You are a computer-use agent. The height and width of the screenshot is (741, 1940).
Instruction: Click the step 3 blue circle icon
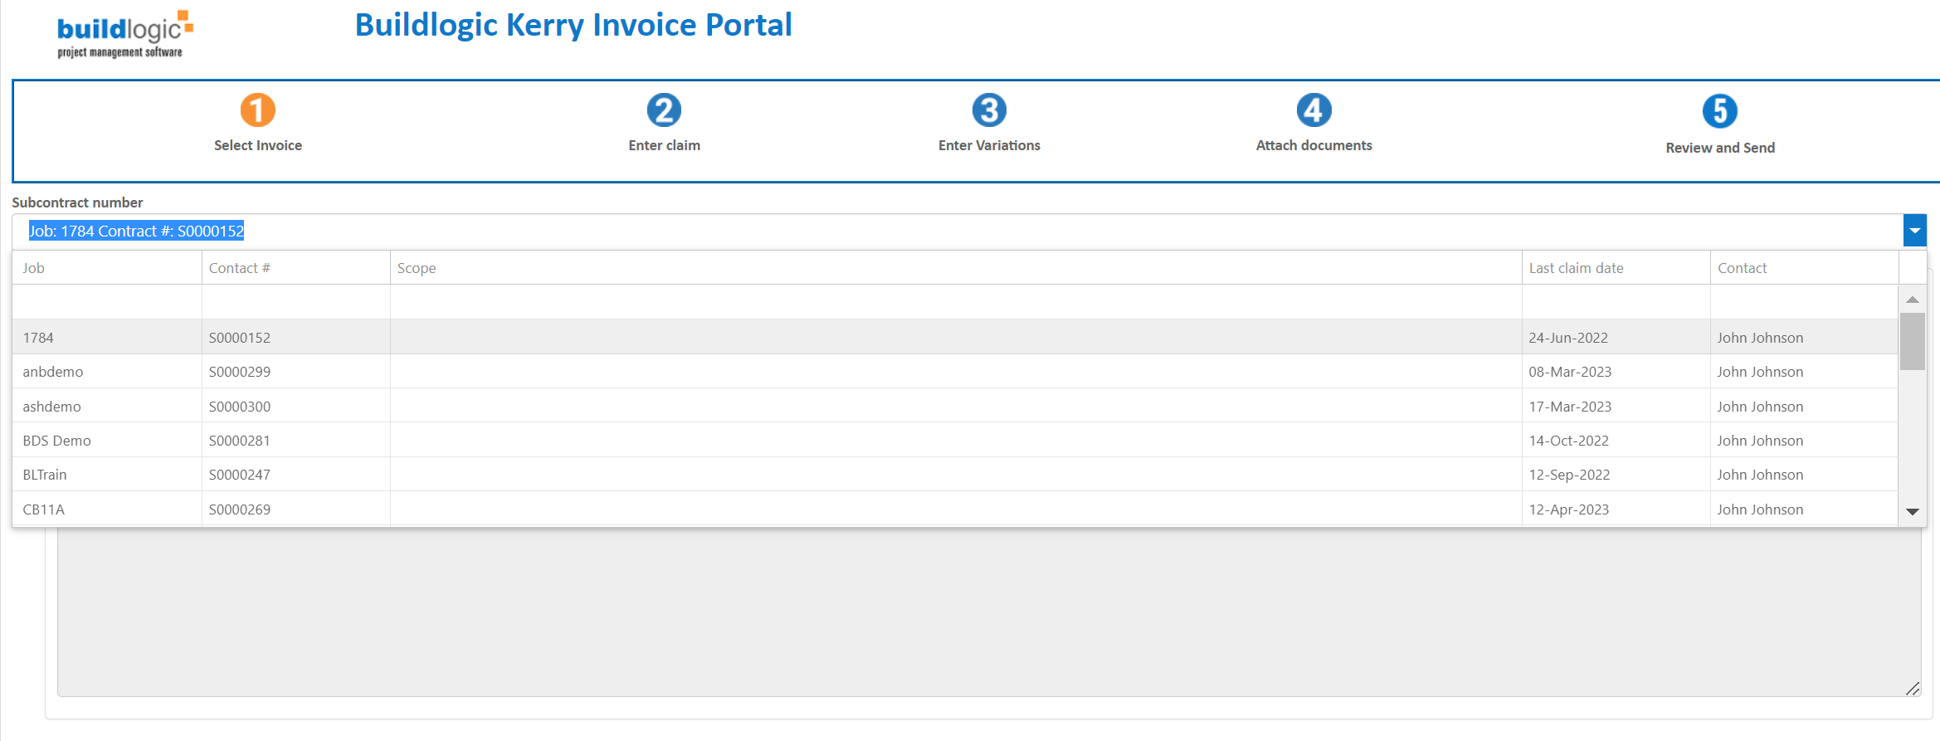click(x=989, y=110)
